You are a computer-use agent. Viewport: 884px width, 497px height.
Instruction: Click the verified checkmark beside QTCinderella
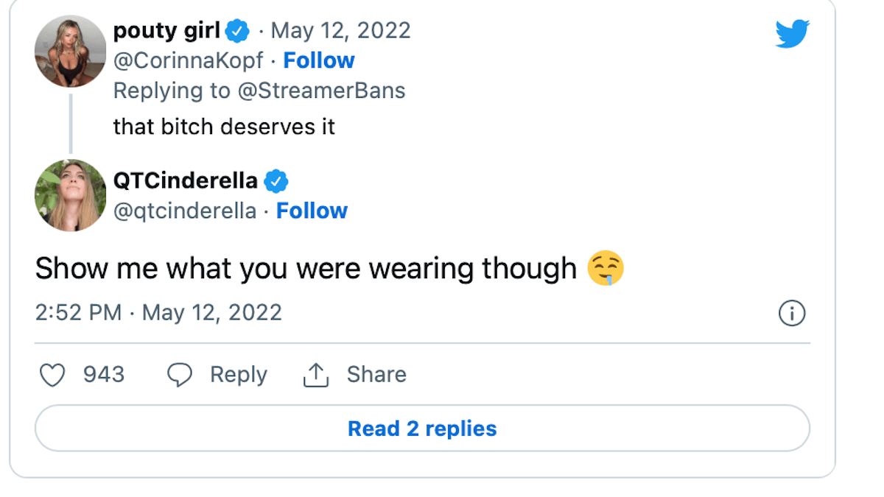(x=277, y=180)
